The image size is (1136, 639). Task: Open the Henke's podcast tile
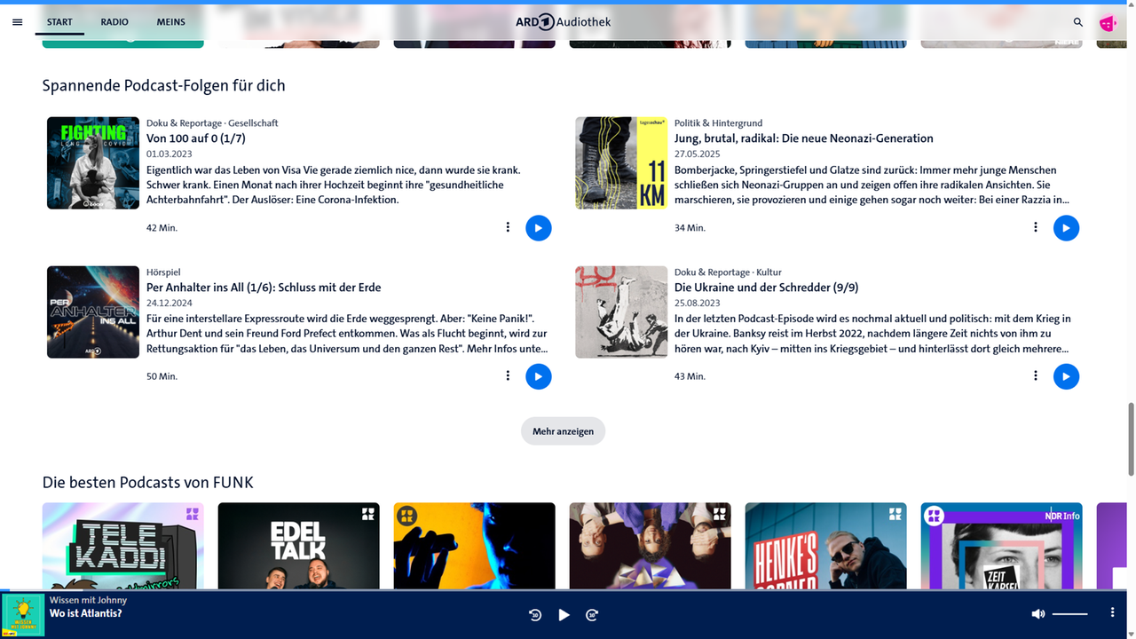click(826, 546)
